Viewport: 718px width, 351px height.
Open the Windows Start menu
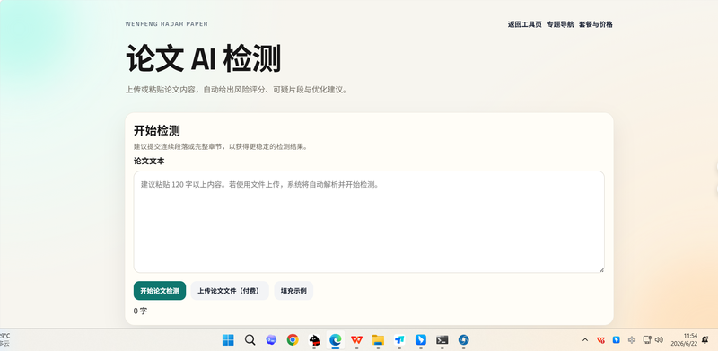point(228,339)
